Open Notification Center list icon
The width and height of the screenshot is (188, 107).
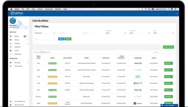tap(175, 9)
